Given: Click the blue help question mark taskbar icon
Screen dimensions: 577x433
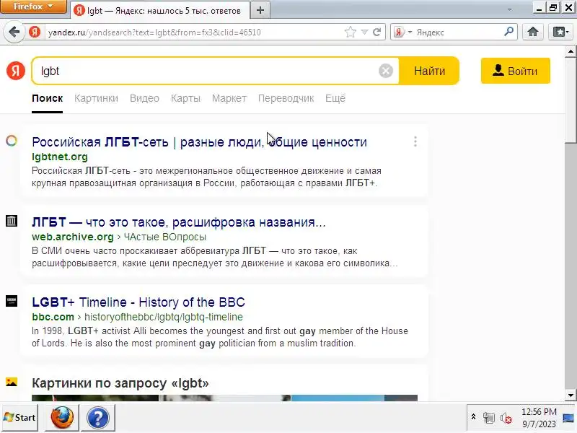Looking at the screenshot, I should pos(97,418).
